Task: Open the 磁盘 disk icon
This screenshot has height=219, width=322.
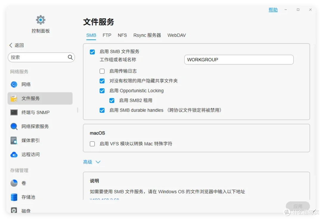Action: [14, 210]
